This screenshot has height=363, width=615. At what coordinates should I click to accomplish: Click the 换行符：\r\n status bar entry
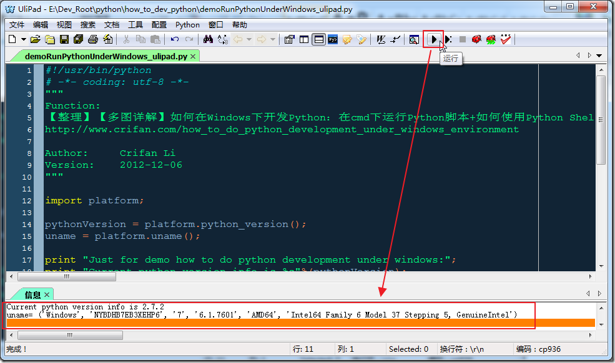point(461,349)
